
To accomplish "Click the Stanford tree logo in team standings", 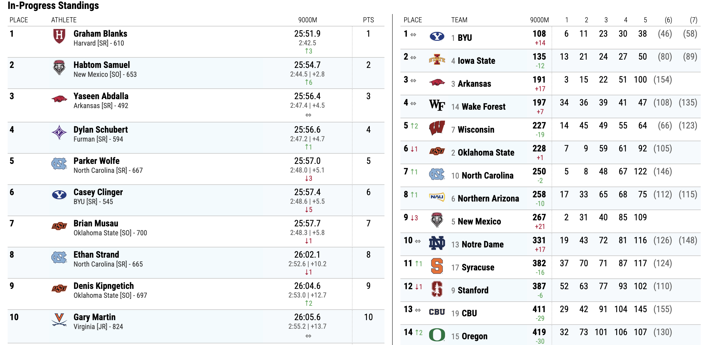I will point(437,289).
